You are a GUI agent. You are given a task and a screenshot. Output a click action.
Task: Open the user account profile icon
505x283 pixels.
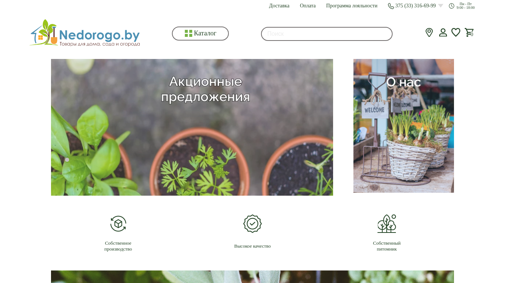pyautogui.click(x=443, y=32)
